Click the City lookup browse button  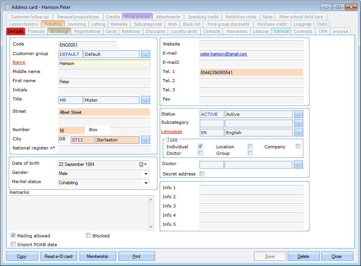(146, 140)
